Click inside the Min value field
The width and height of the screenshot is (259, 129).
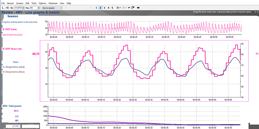[x=18, y=8]
